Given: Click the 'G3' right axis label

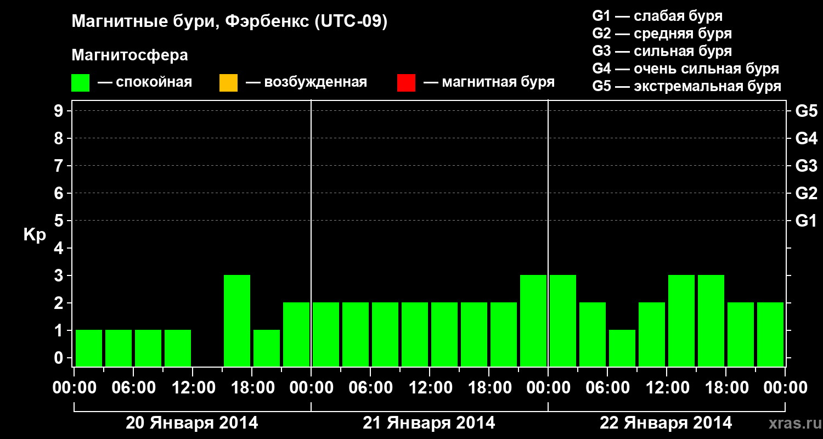Looking at the screenshot, I should click(806, 166).
